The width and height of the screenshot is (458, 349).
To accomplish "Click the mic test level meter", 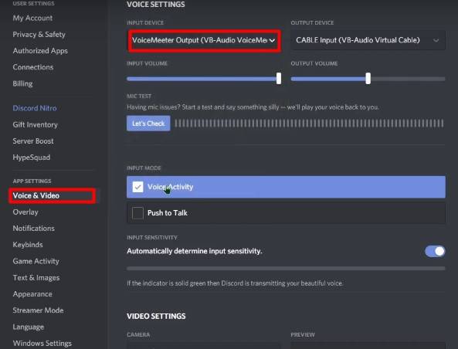I will point(309,124).
